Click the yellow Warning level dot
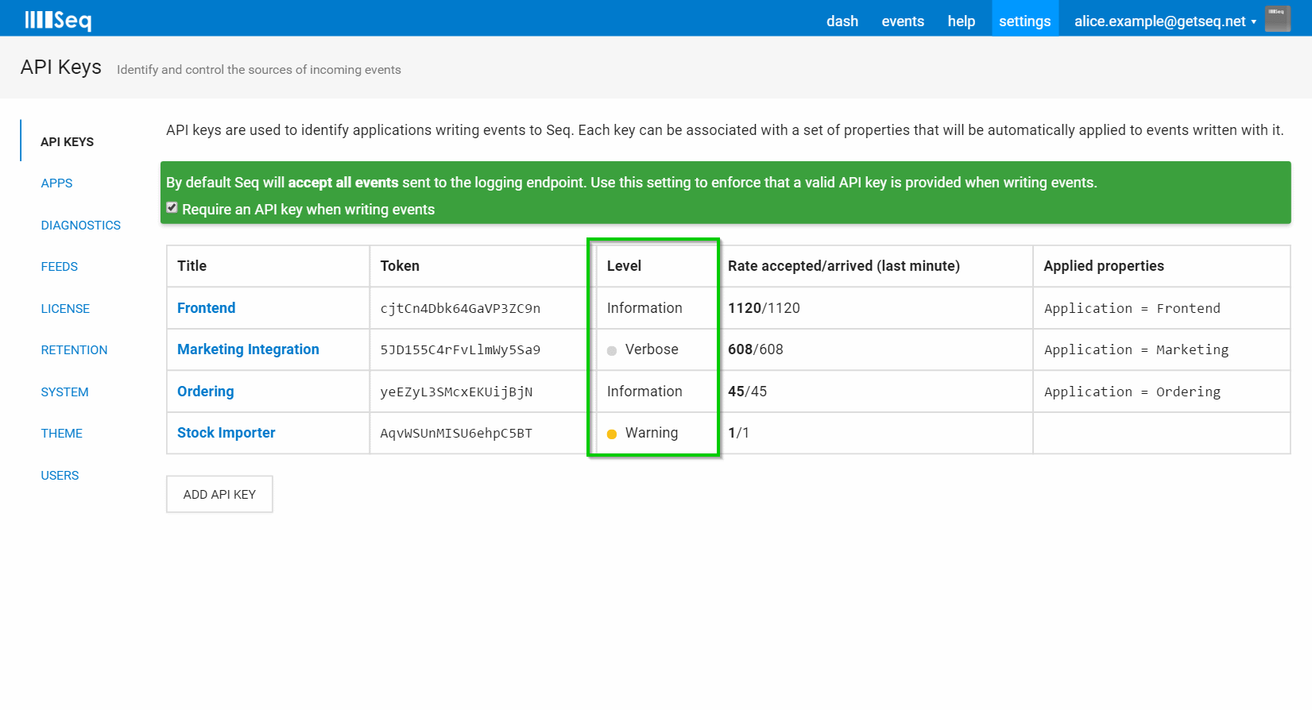Screen dimensions: 1312x710 pyautogui.click(x=612, y=434)
